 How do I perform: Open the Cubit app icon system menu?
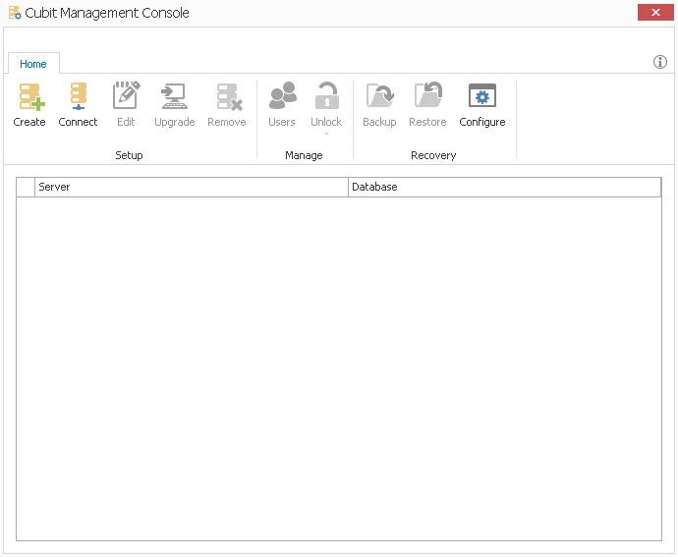[x=15, y=14]
